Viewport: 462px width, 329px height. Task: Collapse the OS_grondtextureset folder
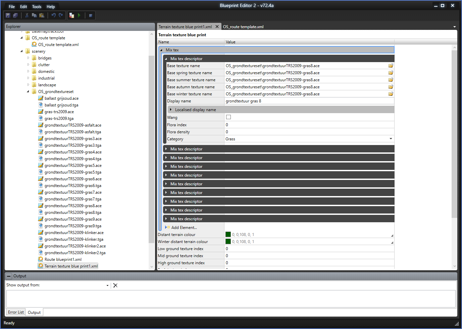[28, 92]
